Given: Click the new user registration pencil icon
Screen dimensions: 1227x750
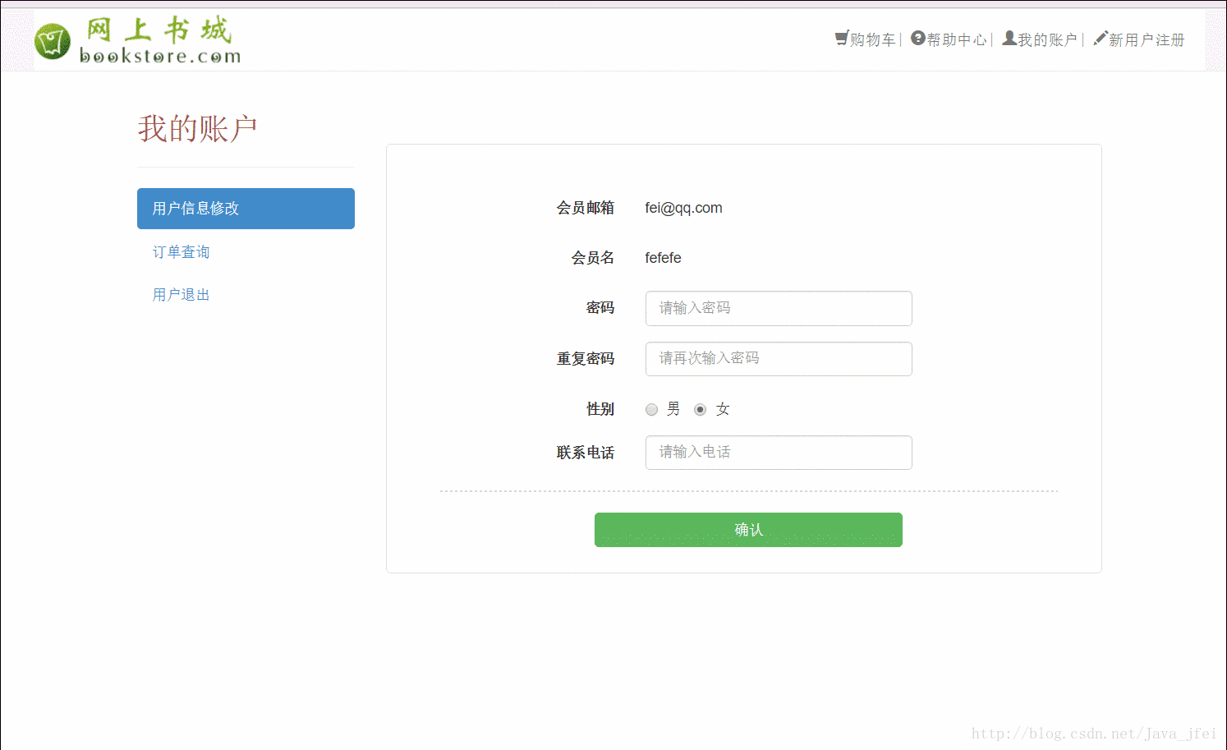Looking at the screenshot, I should pos(1101,38).
